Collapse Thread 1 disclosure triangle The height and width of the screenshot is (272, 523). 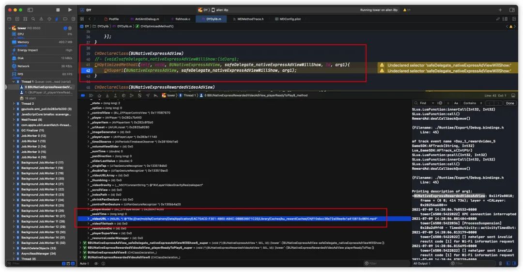pyautogui.click(x=14, y=81)
